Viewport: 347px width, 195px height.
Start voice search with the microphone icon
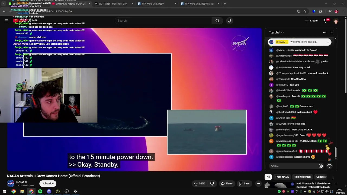click(x=230, y=21)
